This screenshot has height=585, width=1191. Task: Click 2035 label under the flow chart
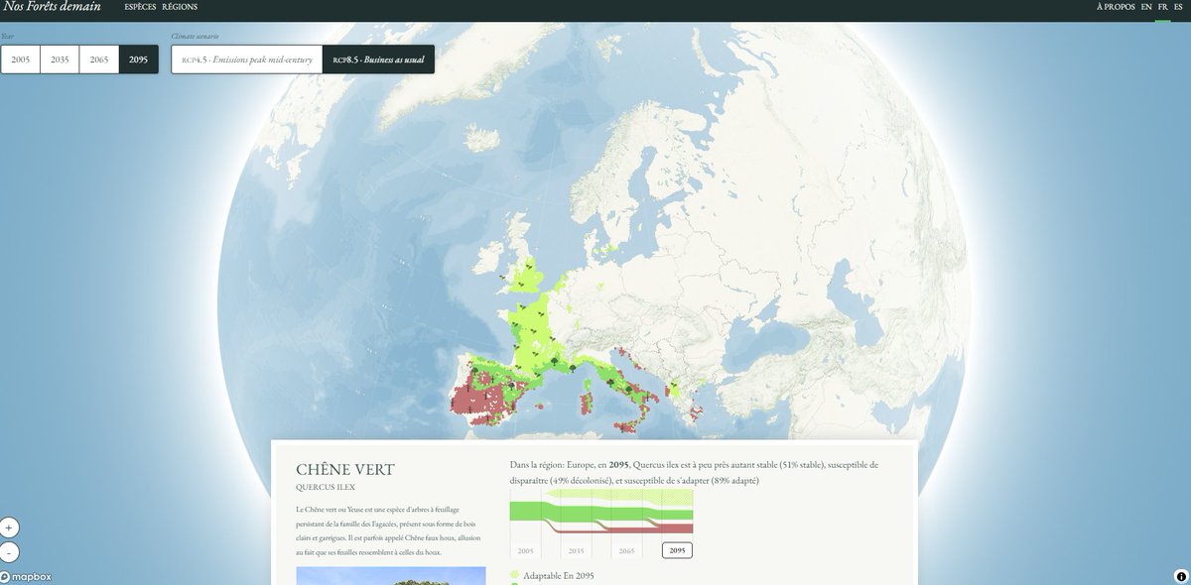(576, 550)
